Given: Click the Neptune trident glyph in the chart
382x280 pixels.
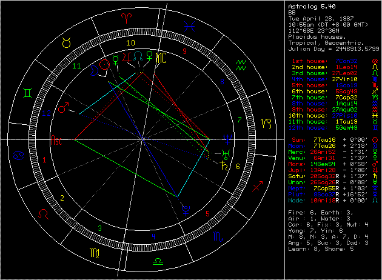Looking at the screenshot, I should pyautogui.click(x=185, y=210).
